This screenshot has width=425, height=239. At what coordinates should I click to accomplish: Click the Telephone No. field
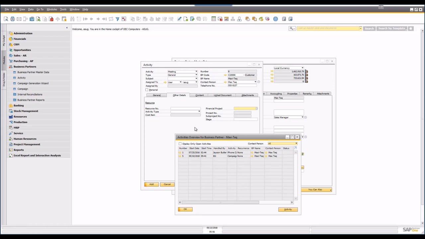[242, 86]
